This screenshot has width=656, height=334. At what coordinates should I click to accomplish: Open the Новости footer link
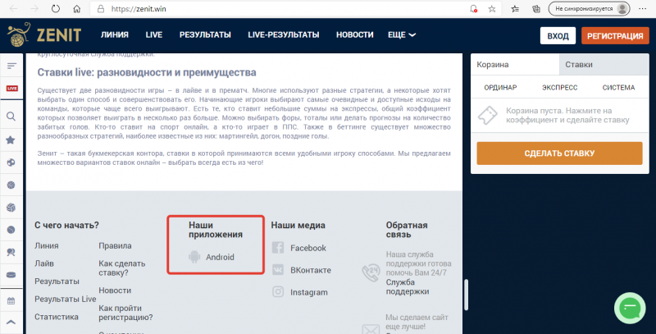(115, 290)
